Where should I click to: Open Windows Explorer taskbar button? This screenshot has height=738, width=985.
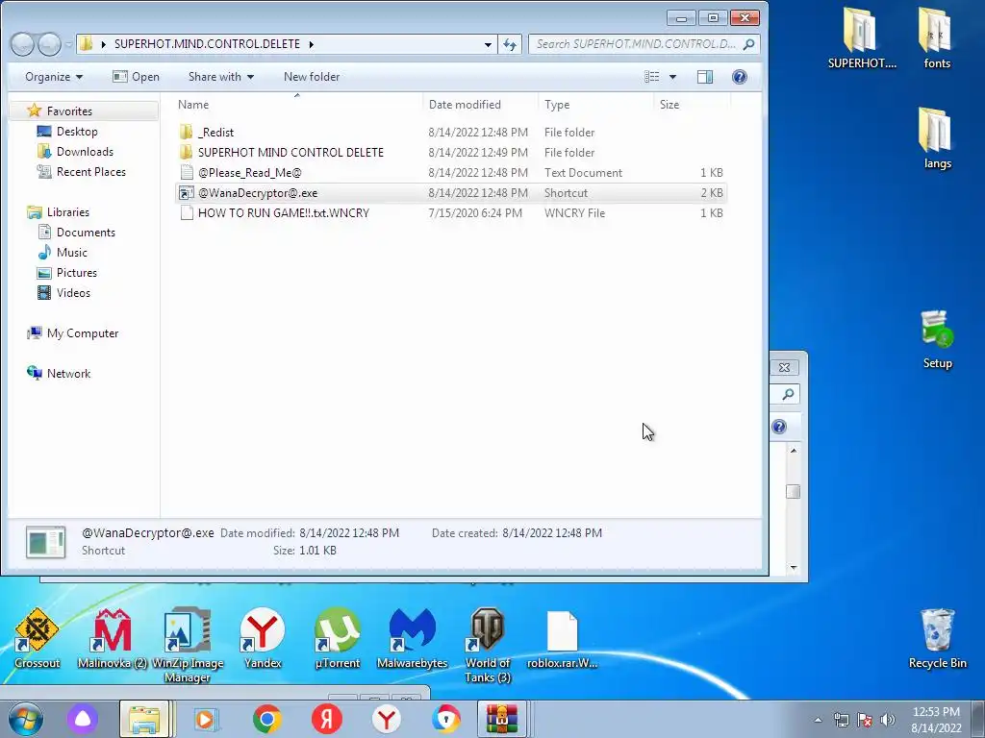144,719
